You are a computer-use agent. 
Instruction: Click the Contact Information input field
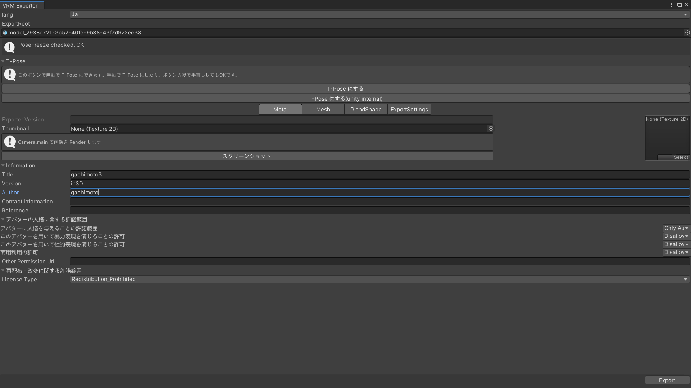(380, 202)
